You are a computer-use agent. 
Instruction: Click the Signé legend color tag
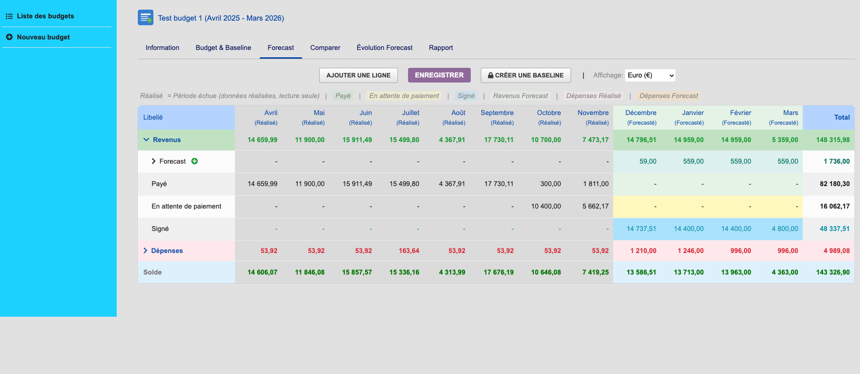click(466, 96)
